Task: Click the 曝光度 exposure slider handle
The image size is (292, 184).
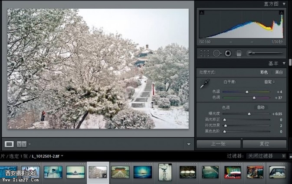Action: coord(249,113)
